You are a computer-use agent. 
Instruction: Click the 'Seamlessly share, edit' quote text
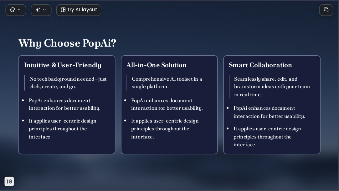(272, 87)
